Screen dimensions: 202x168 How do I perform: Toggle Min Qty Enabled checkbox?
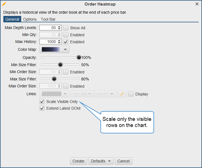pos(66,35)
